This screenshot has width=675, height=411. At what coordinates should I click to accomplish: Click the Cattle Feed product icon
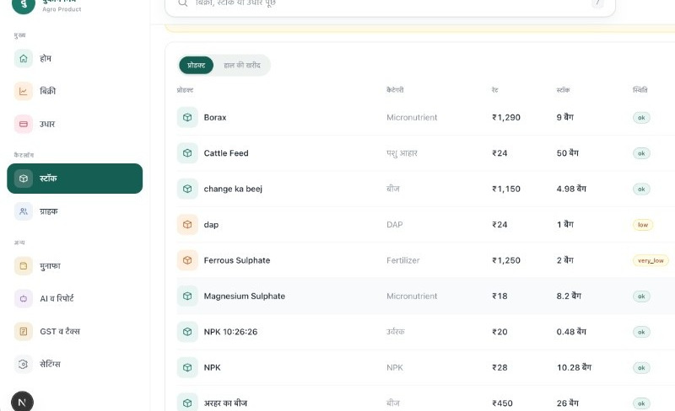pyautogui.click(x=187, y=153)
